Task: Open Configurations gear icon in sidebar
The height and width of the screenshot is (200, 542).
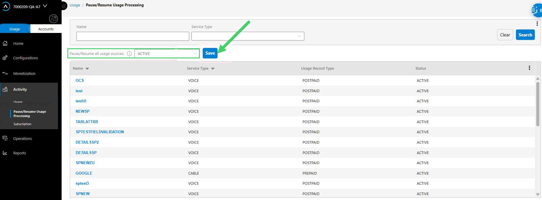Action: pos(5,58)
